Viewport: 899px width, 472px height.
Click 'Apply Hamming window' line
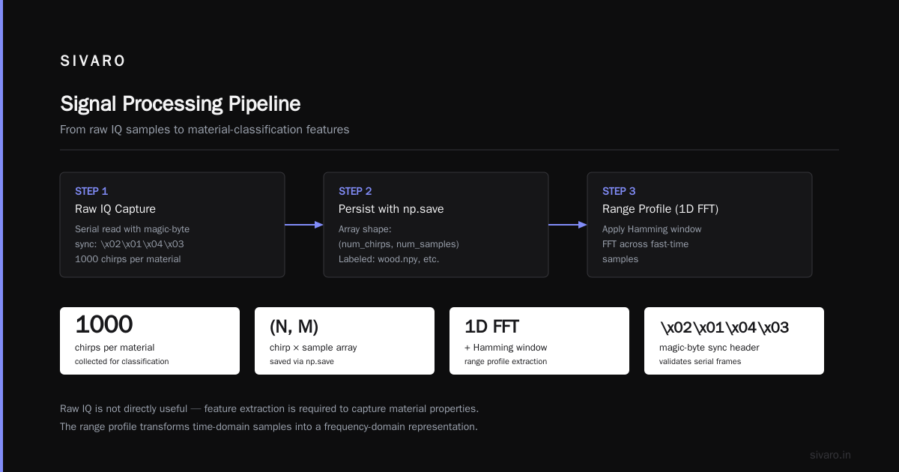point(652,229)
